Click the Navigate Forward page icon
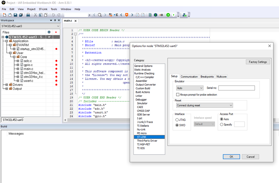The image size is (279, 183). click(x=143, y=15)
